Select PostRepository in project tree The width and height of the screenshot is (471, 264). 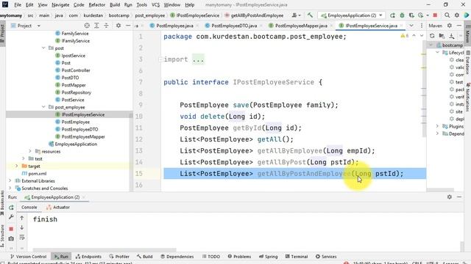tap(77, 92)
